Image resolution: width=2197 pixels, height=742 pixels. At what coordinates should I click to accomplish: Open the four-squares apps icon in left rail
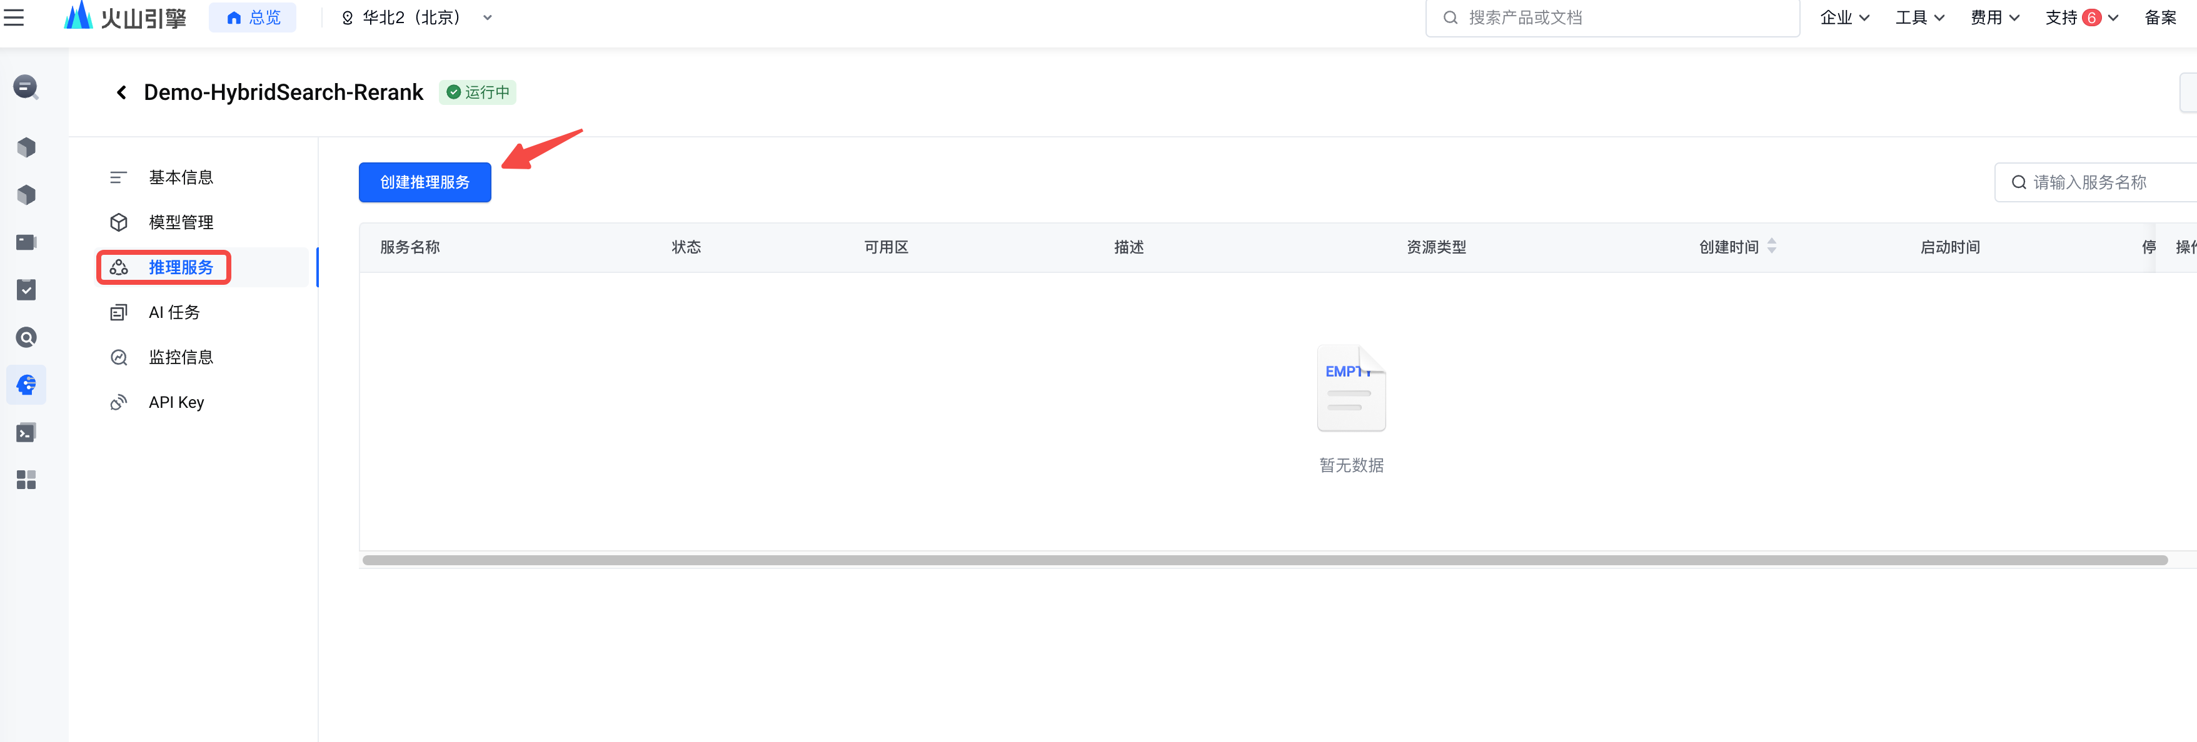(x=26, y=480)
